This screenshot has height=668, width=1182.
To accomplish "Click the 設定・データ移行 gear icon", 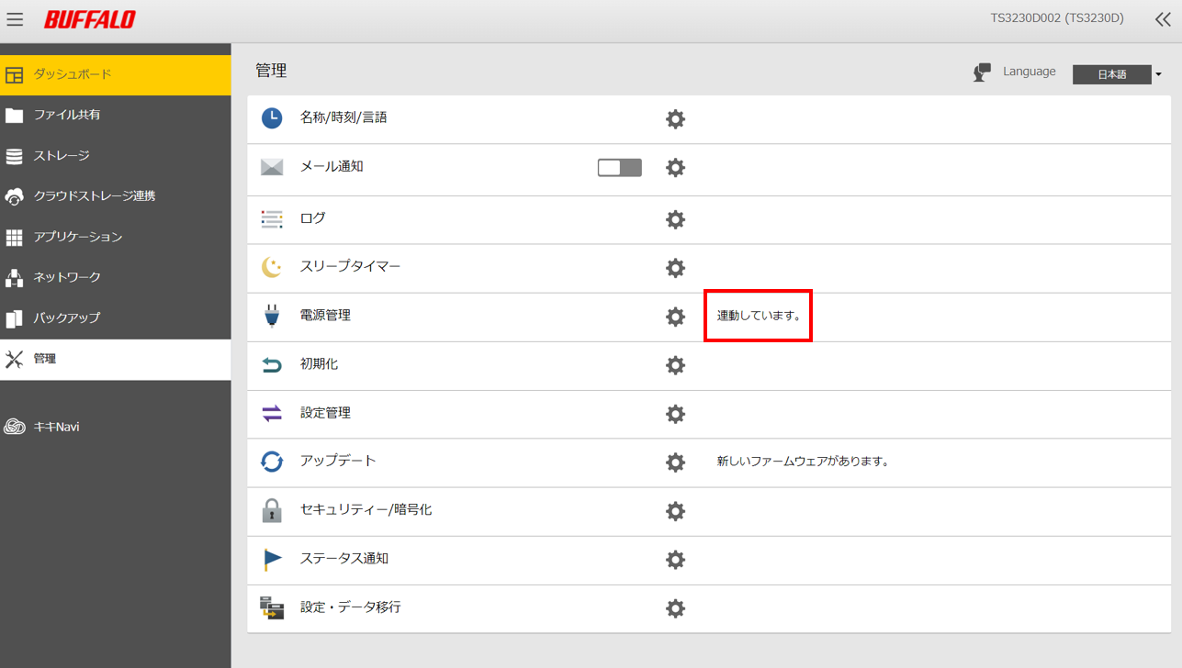I will click(x=675, y=608).
